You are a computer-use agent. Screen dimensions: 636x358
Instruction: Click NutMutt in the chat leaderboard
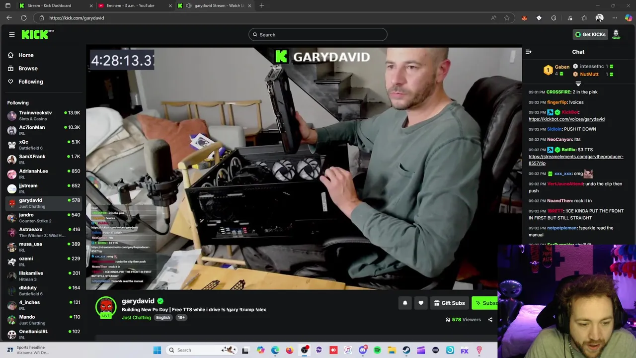[x=589, y=75]
